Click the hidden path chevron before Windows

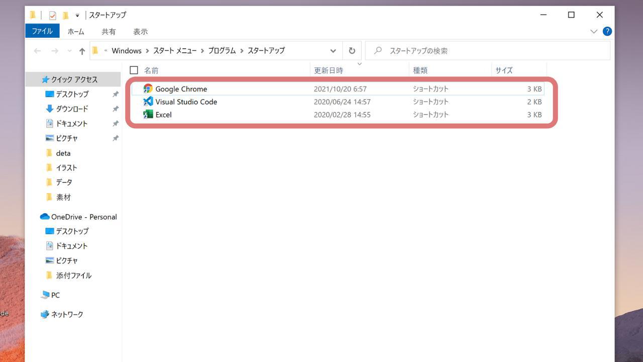pos(106,51)
